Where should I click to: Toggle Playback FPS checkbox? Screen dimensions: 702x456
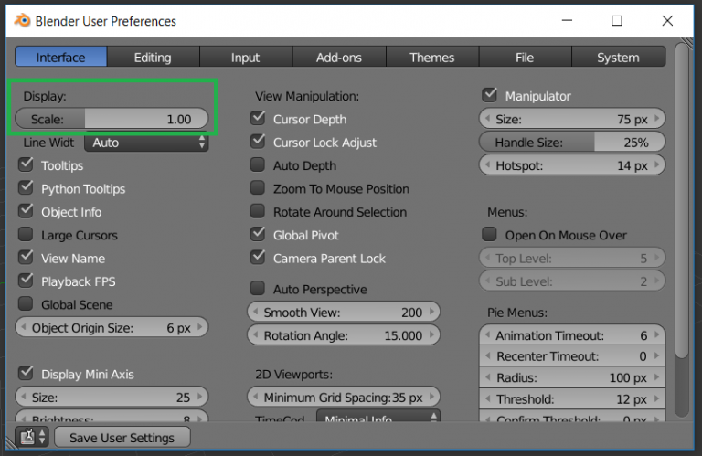click(x=26, y=281)
